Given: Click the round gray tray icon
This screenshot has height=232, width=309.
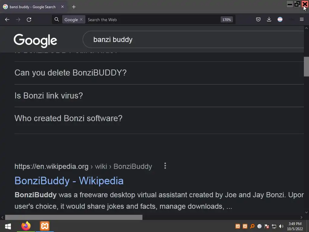Looking at the screenshot, I should 260,226.
